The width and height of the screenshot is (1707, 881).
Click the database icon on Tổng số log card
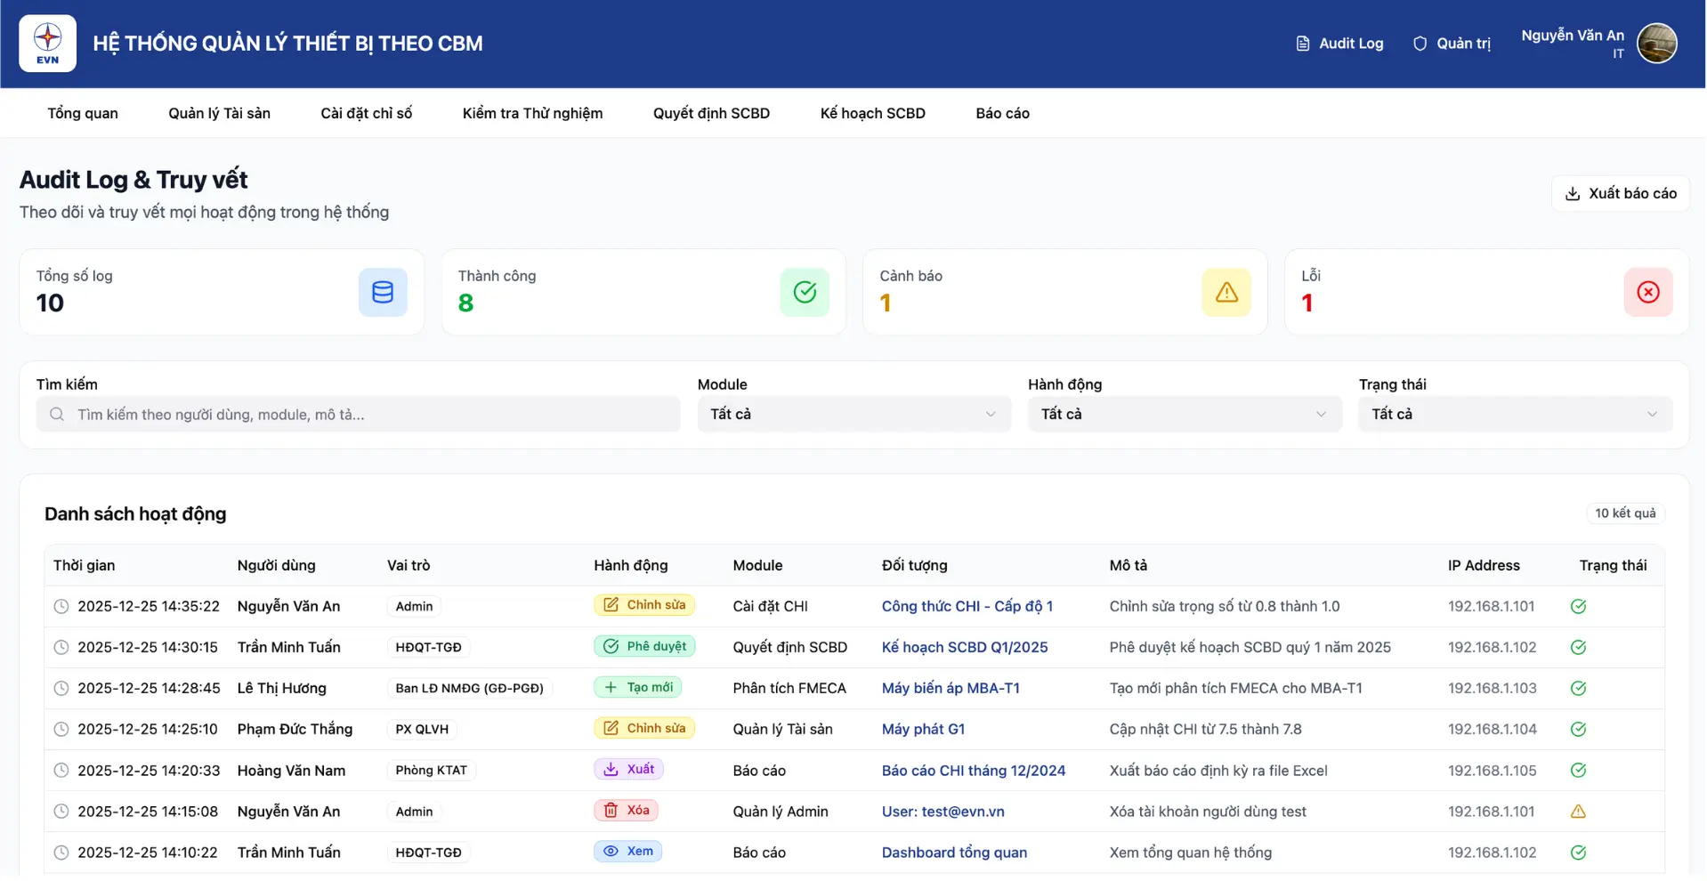click(382, 292)
